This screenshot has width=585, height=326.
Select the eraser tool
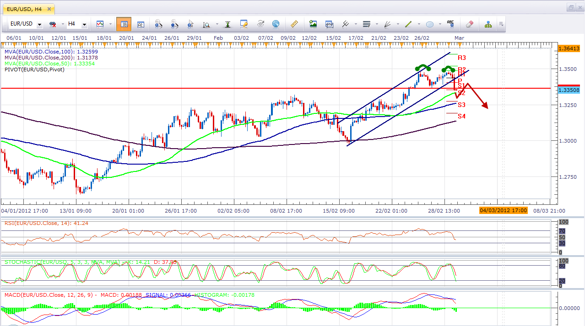469,24
